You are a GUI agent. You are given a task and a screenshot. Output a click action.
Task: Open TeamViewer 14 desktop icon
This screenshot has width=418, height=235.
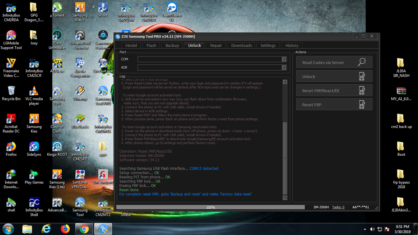(x=172, y=12)
